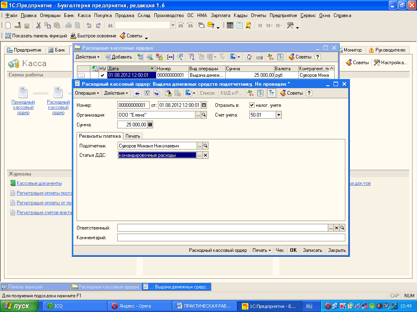Viewport: 417px width, 312px height.
Task: Switch to Панель функций in window bar
Action: (35, 287)
